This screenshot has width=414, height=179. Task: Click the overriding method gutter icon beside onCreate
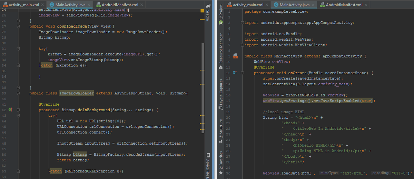235,73
